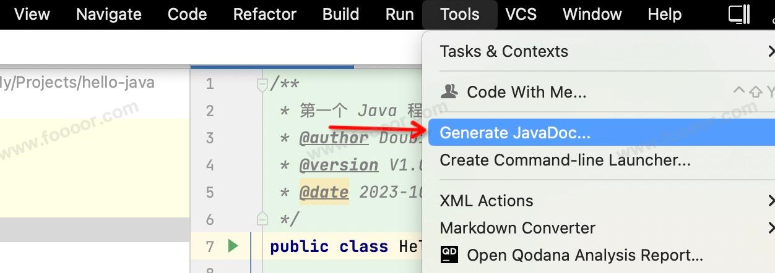Expand the XML Actions submenu
The height and width of the screenshot is (273, 775).
pyautogui.click(x=770, y=201)
